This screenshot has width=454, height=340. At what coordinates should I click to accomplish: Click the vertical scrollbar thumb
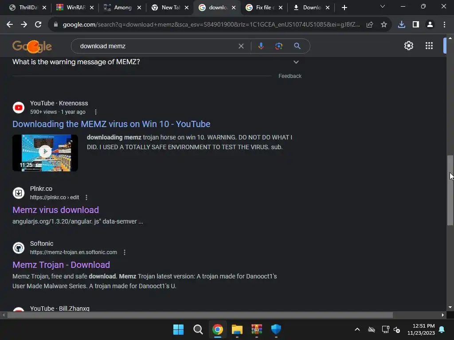(450, 190)
